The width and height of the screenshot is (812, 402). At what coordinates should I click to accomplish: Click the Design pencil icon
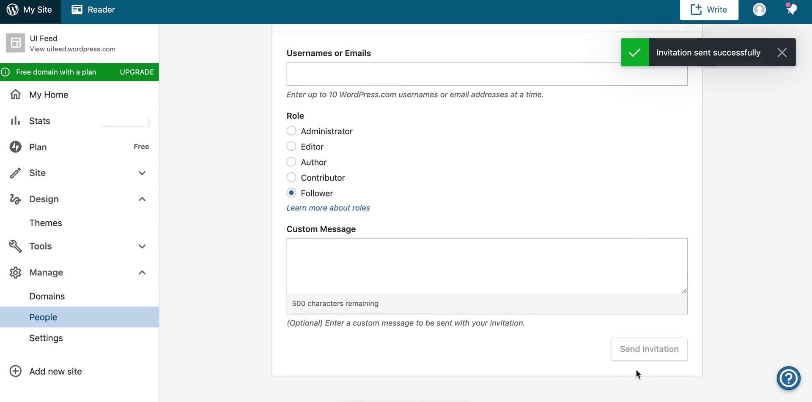coord(15,198)
